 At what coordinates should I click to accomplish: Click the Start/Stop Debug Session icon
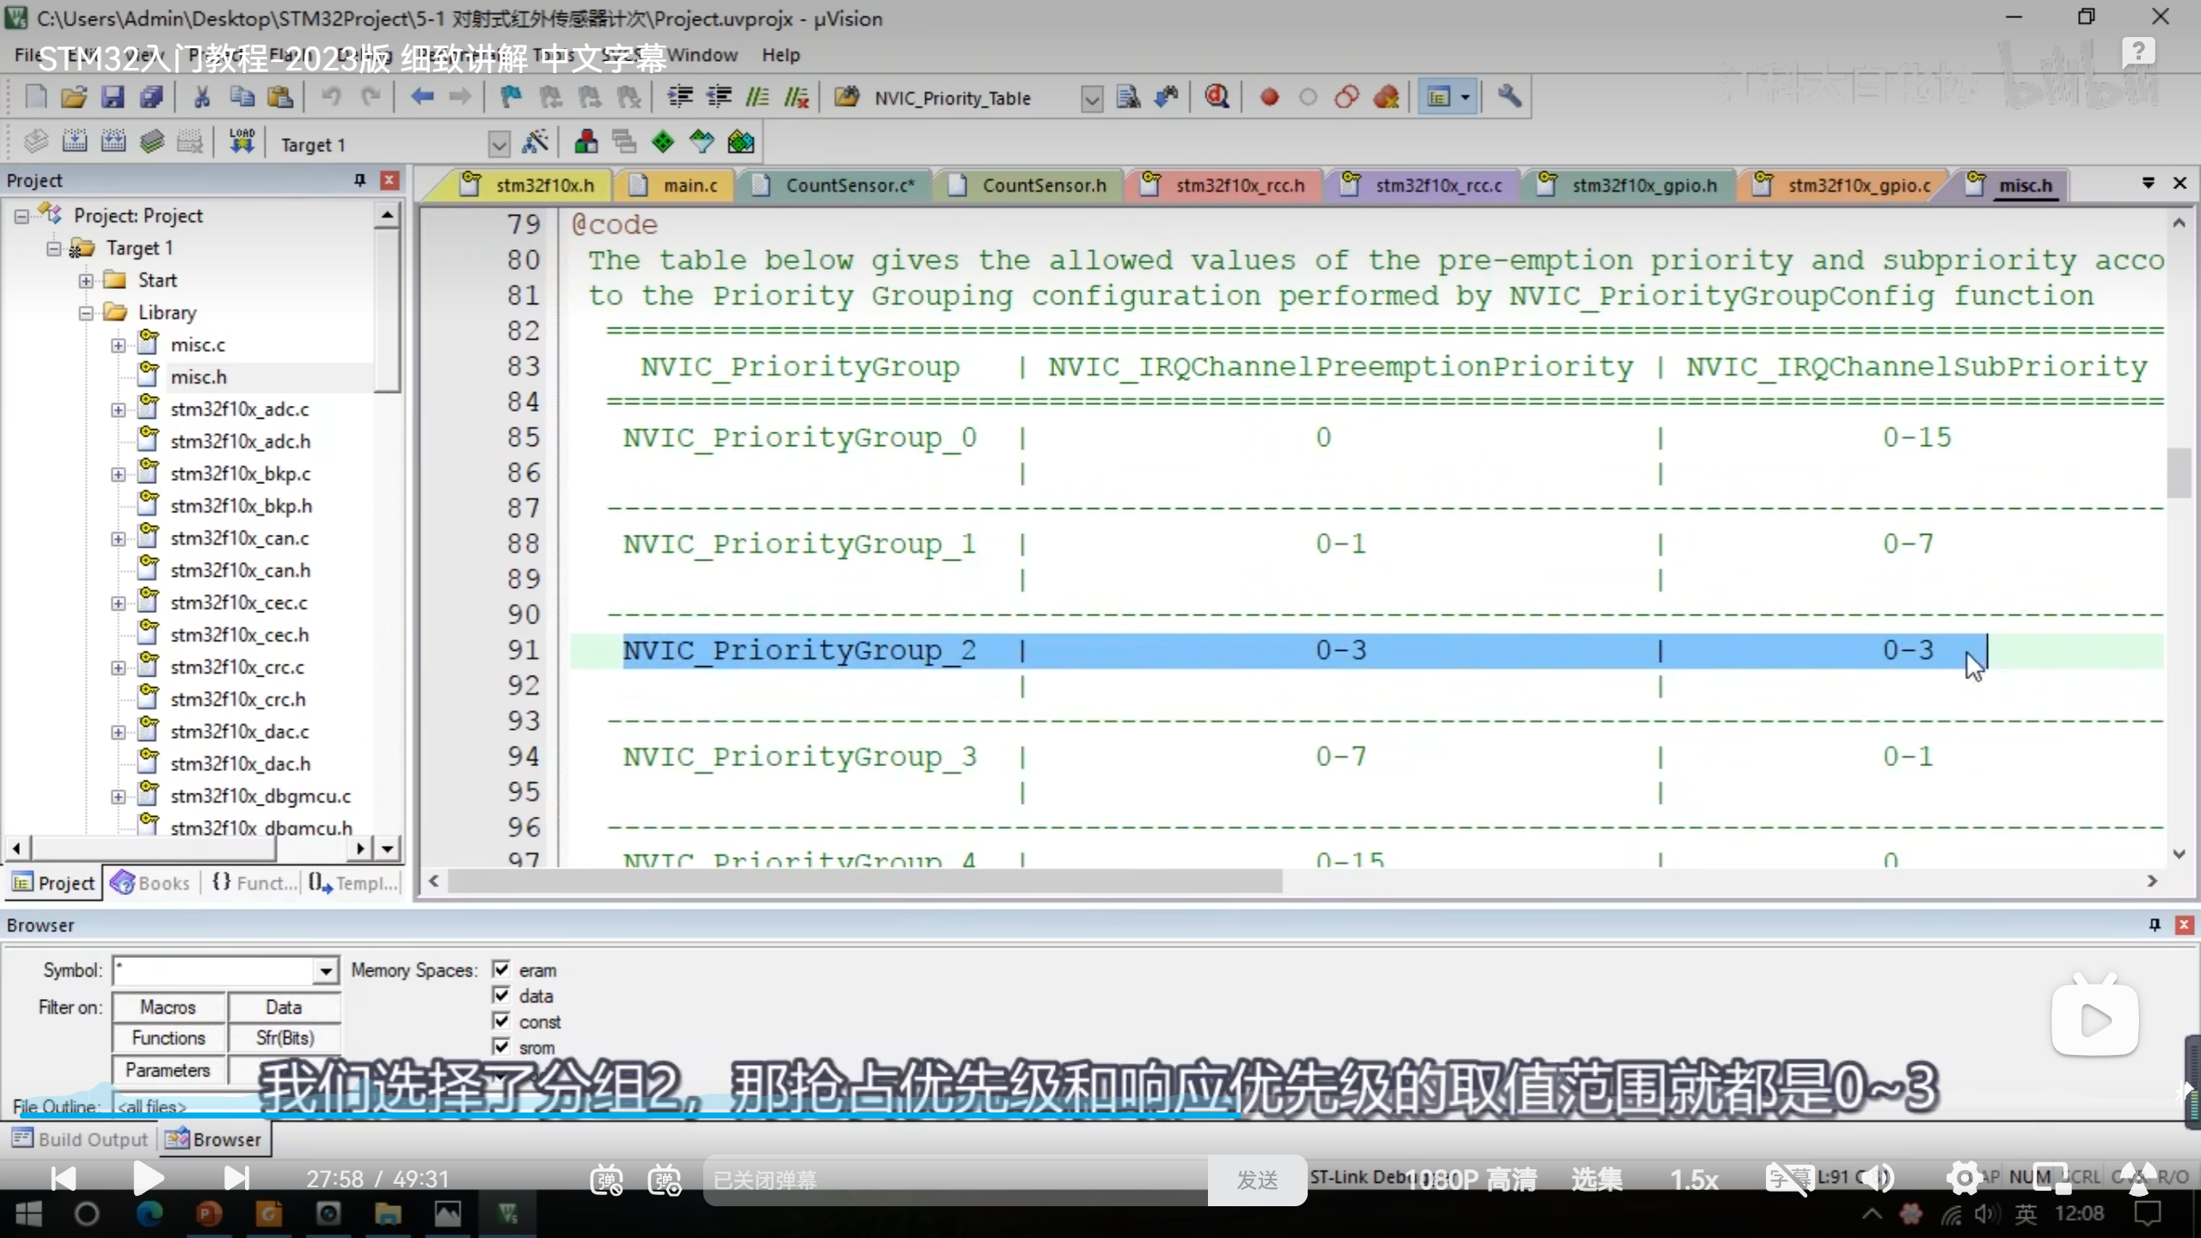[x=1216, y=97]
